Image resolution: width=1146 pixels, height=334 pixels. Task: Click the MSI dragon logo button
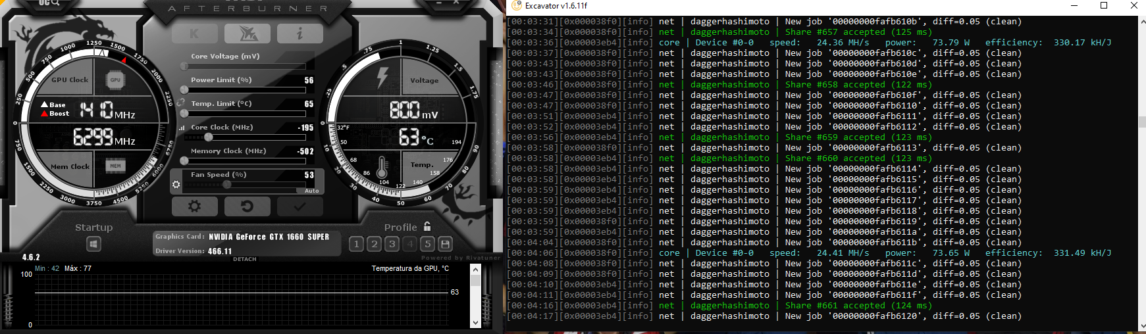click(247, 34)
